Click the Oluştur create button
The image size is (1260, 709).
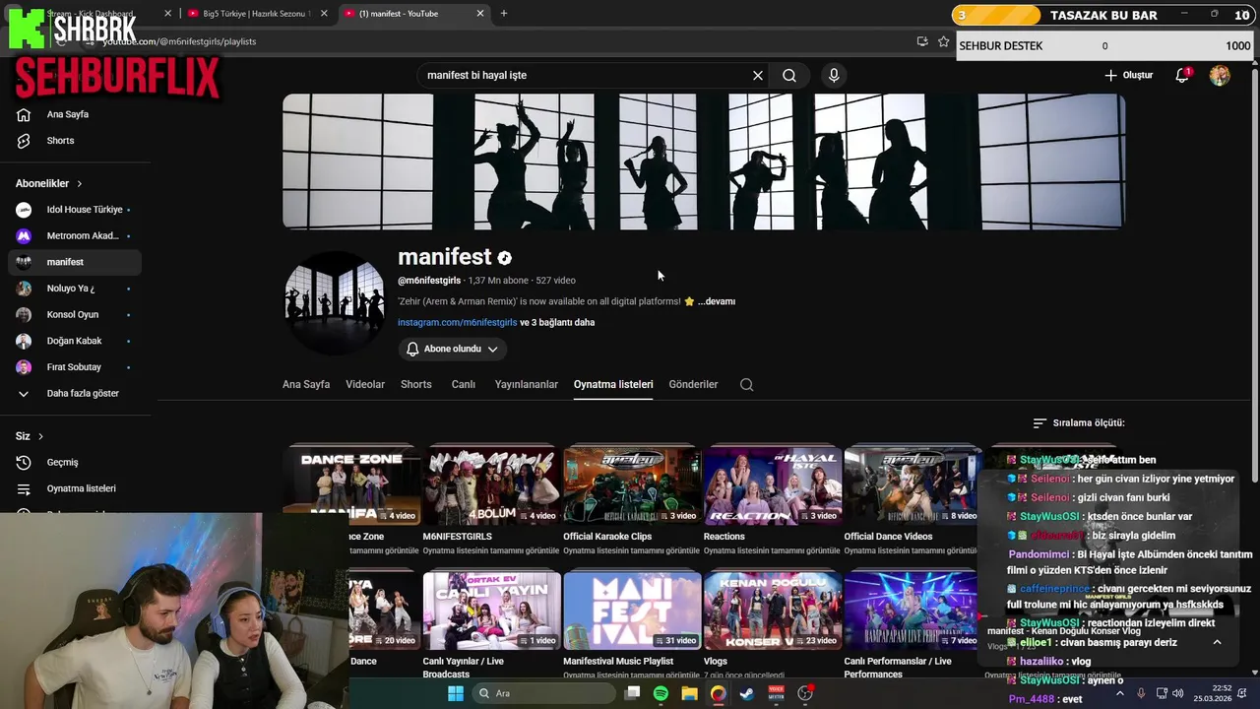pyautogui.click(x=1128, y=75)
